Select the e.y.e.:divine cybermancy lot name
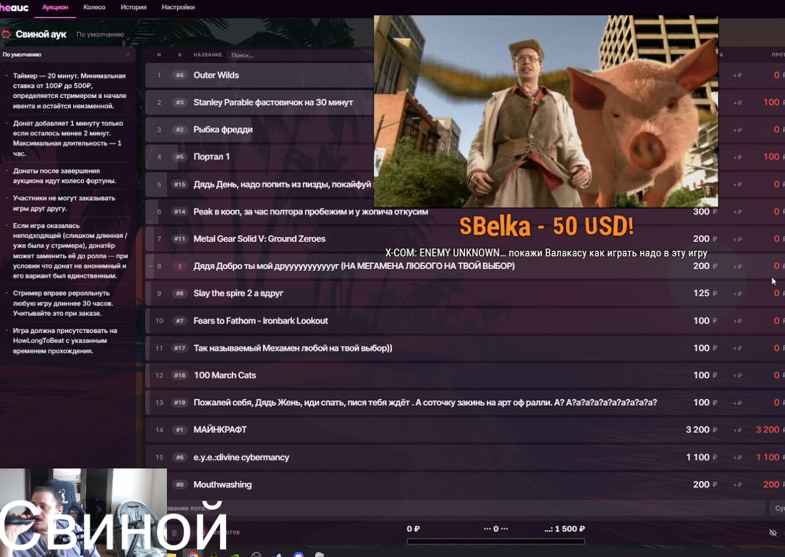The height and width of the screenshot is (557, 785). pos(241,457)
